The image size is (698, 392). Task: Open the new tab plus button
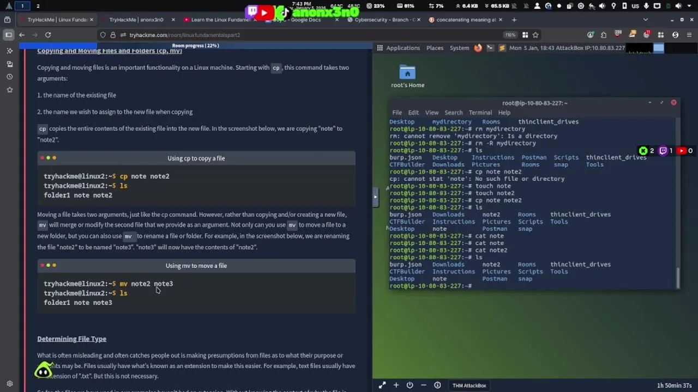click(x=514, y=20)
